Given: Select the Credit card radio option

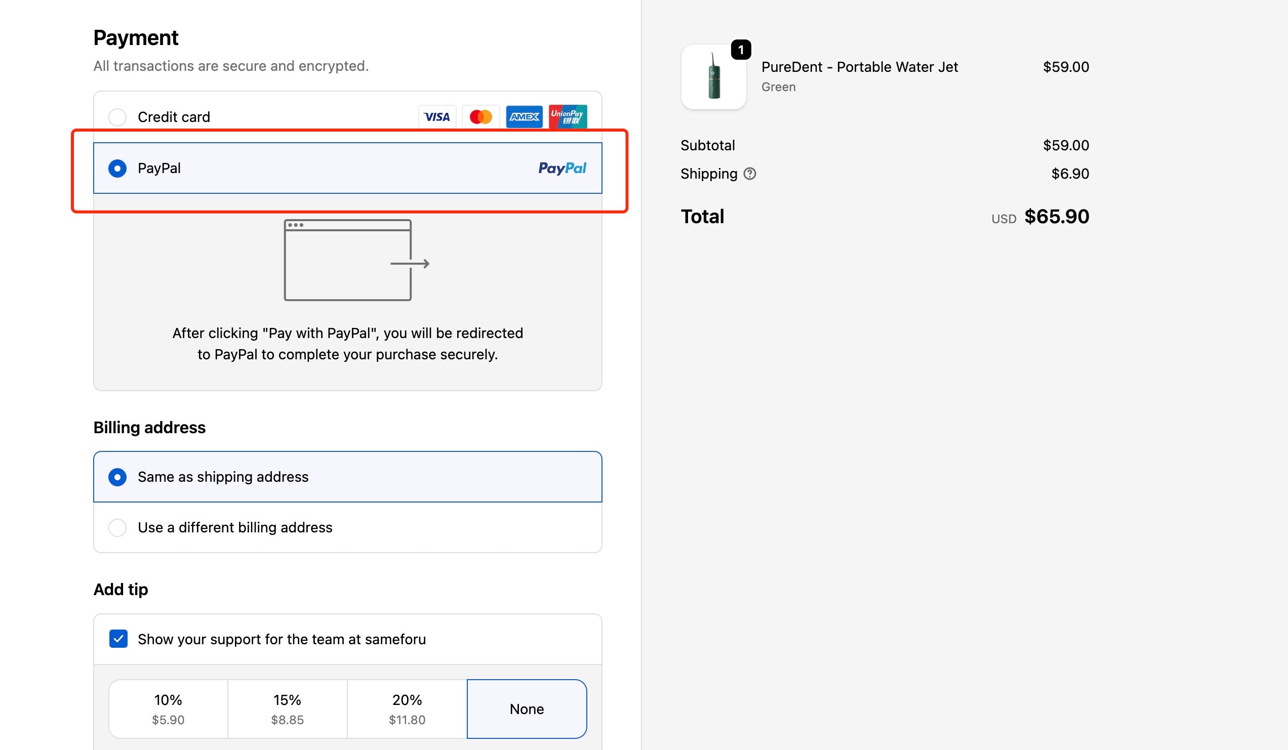Looking at the screenshot, I should tap(117, 117).
